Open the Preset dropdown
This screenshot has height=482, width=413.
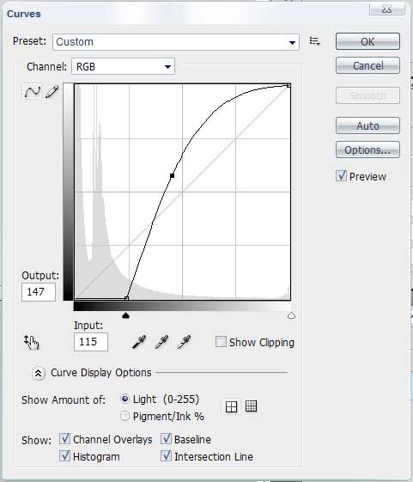pos(176,42)
